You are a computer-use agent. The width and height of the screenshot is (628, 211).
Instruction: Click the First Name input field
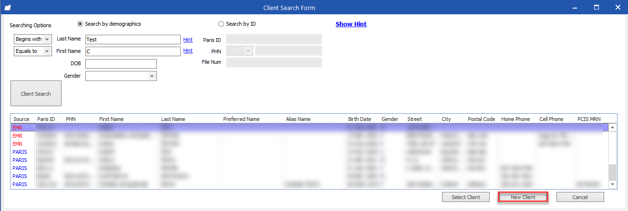tap(133, 51)
